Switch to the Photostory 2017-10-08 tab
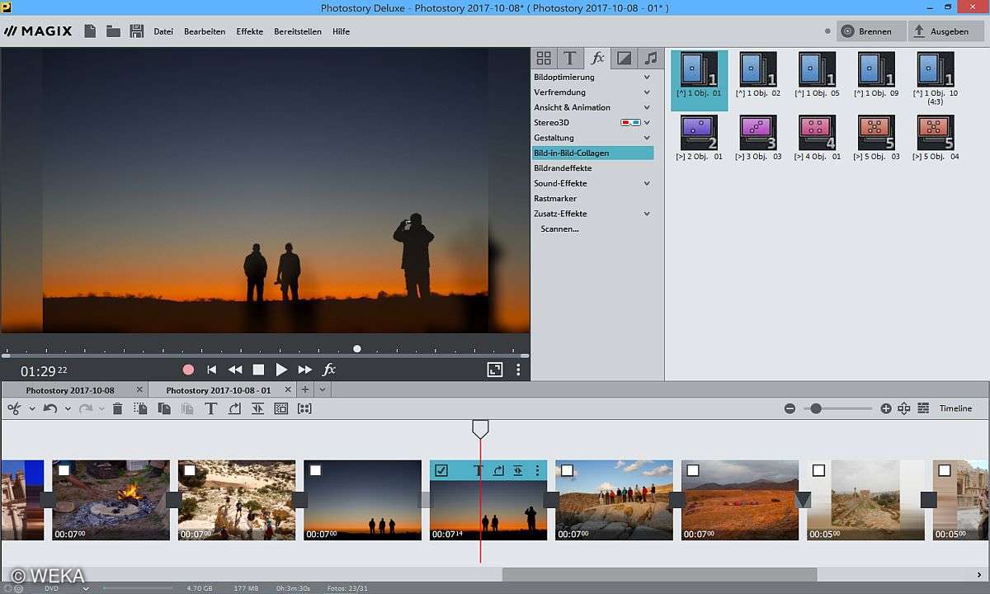 point(70,389)
